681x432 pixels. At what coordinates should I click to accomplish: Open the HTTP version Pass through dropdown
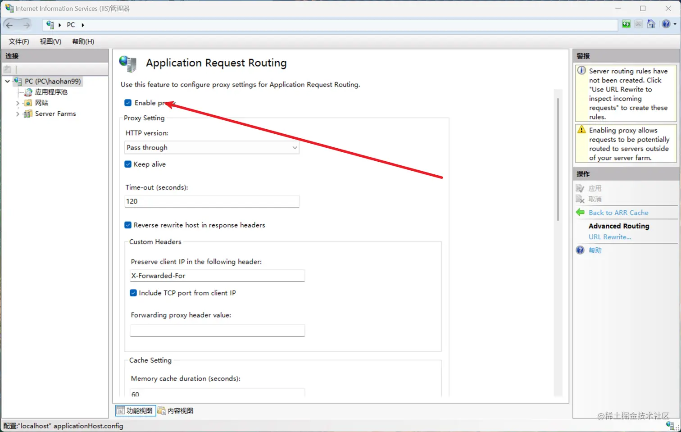[212, 147]
